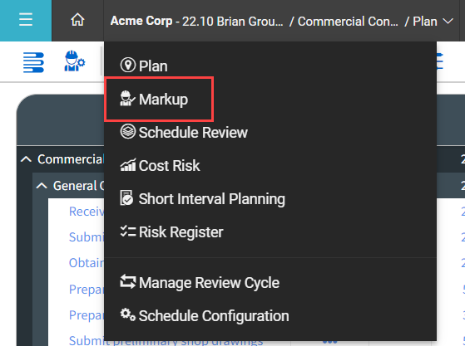The height and width of the screenshot is (346, 465).
Task: Open the worker with gear settings icon
Action: click(x=74, y=61)
